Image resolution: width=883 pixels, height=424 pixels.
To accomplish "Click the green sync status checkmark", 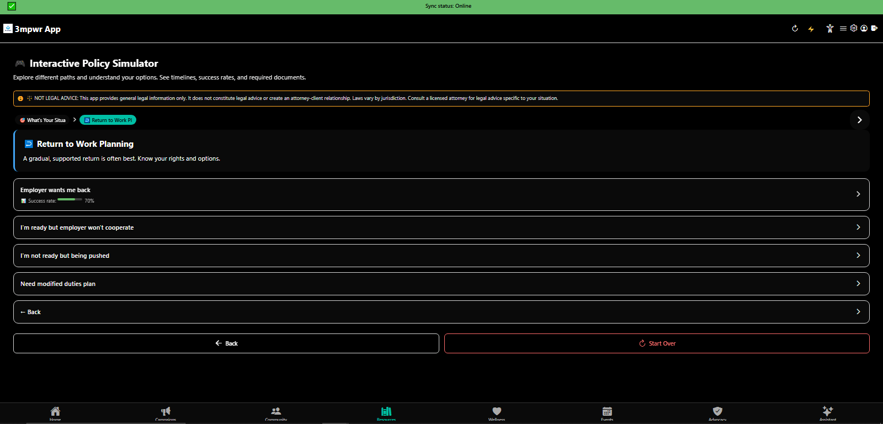I will [12, 6].
